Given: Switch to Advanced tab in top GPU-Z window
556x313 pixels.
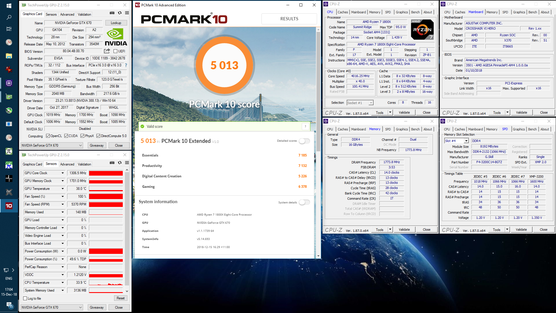Looking at the screenshot, I should (67, 14).
